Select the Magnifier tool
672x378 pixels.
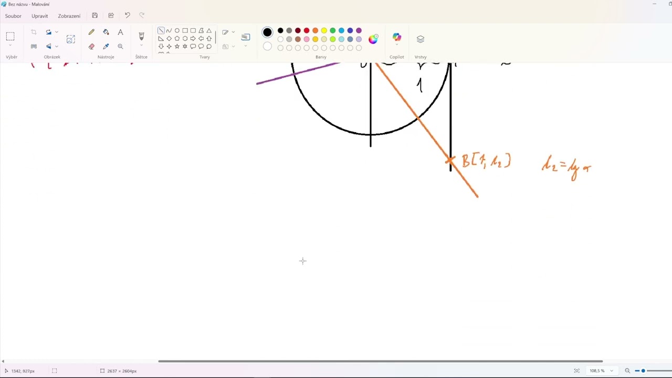click(120, 46)
